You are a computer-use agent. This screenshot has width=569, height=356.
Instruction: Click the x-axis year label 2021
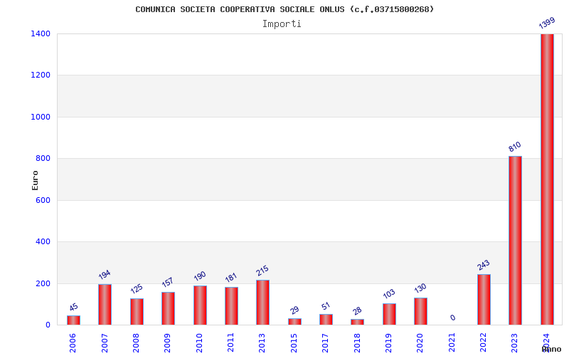(452, 343)
